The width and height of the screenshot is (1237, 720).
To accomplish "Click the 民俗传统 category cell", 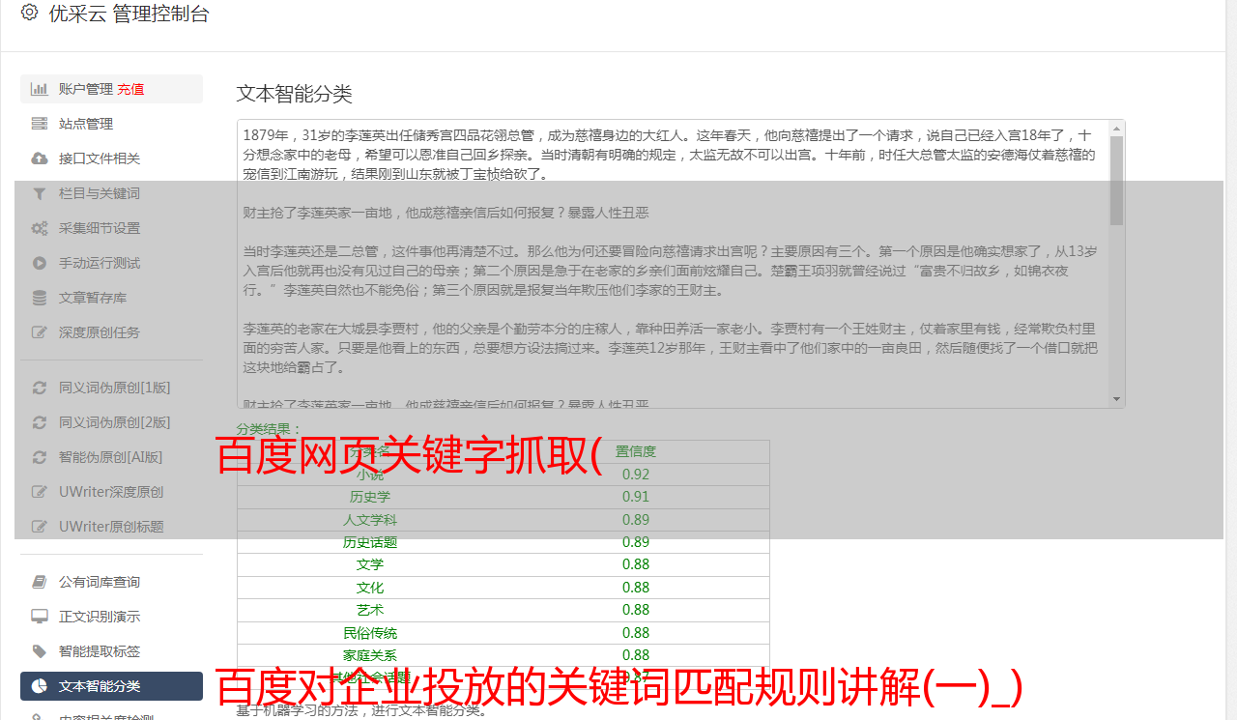I will 370,633.
